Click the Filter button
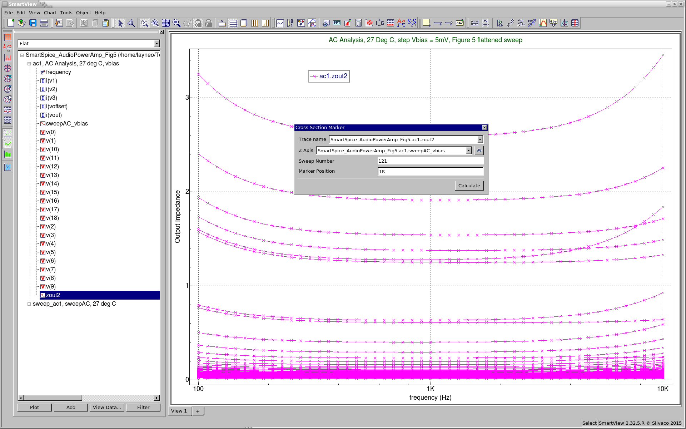686x429 pixels. [143, 407]
